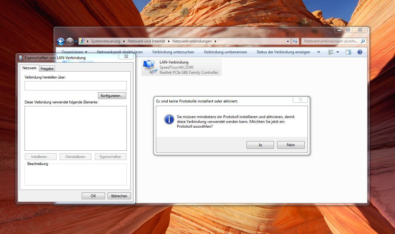
Task: Click the Forward arrow in the explorer window
Action: pos(70,41)
